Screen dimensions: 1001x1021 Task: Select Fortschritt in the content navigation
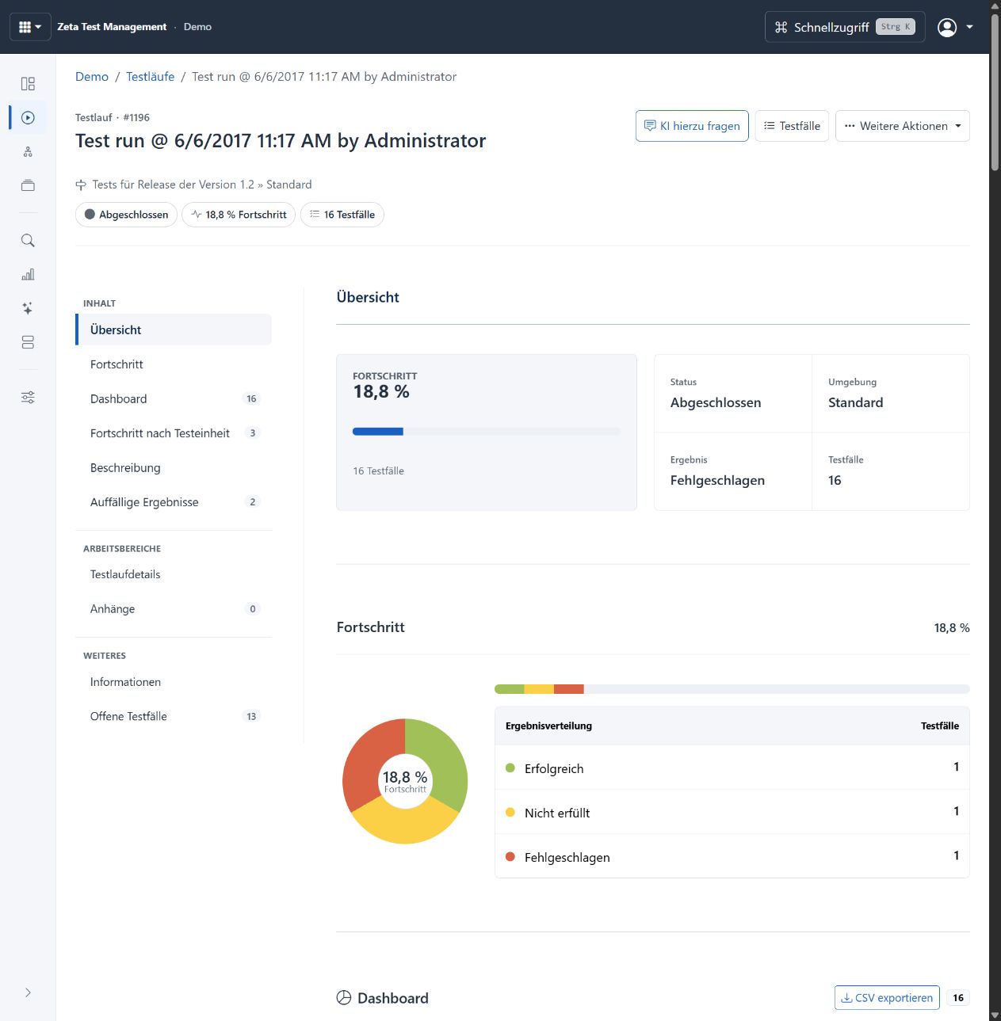point(174,364)
